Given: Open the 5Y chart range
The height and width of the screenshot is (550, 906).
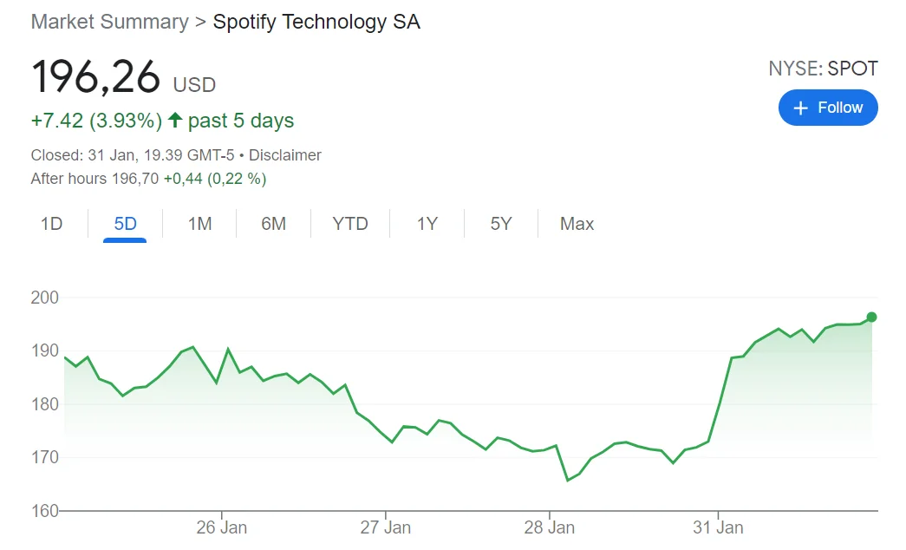Looking at the screenshot, I should coord(501,224).
